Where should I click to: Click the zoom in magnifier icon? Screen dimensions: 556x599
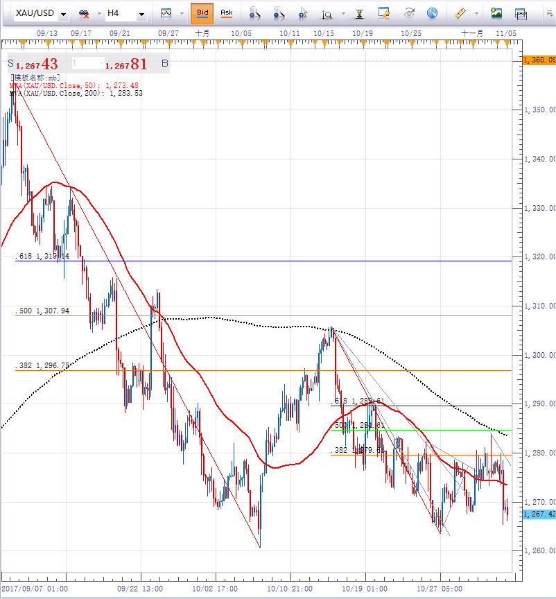point(254,13)
